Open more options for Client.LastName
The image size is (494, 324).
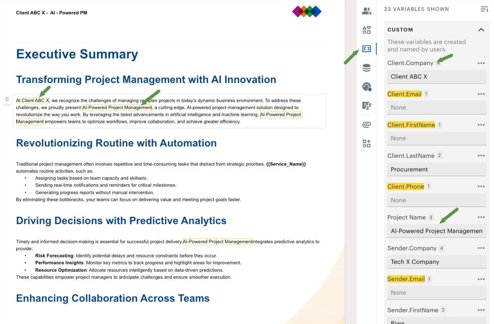pyautogui.click(x=481, y=156)
